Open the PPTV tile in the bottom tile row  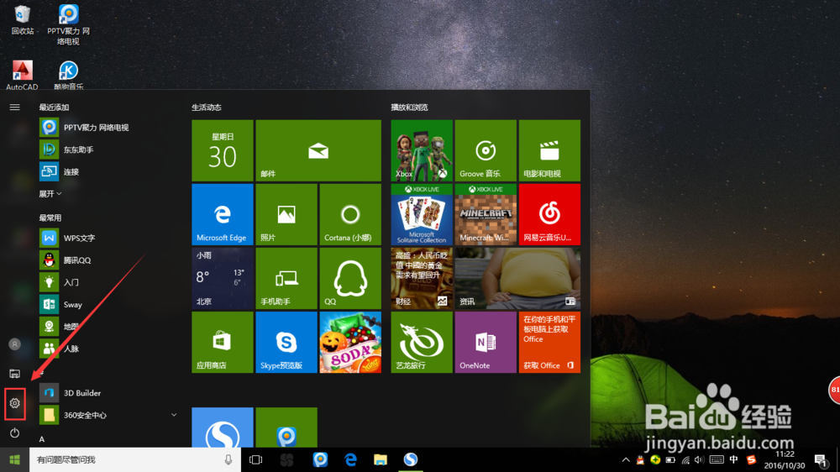coord(286,427)
